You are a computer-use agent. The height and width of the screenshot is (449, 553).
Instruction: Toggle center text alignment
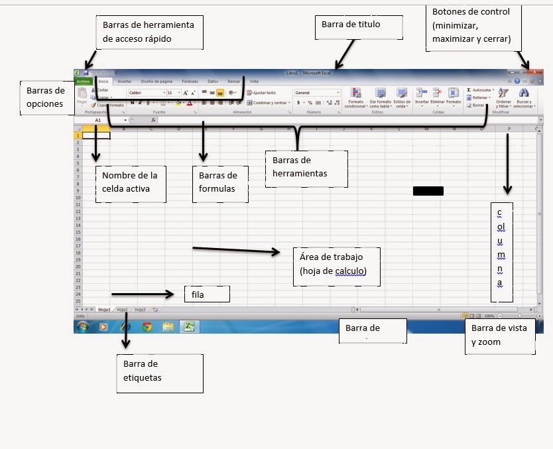(212, 103)
